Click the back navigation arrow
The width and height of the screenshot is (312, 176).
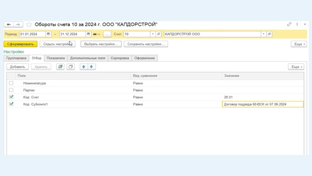(x=9, y=25)
